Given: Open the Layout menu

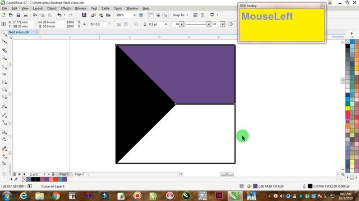Looking at the screenshot, I should [38, 8].
